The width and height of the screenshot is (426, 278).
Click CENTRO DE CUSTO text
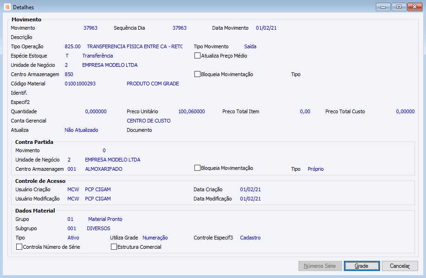tap(148, 121)
